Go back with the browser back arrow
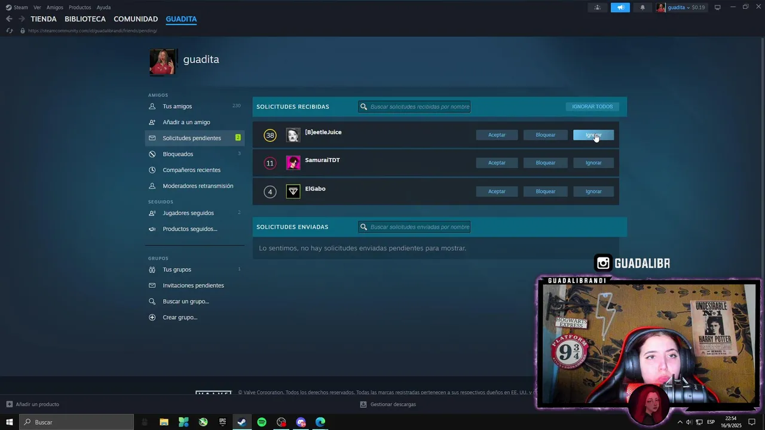This screenshot has height=430, width=765. coord(9,19)
